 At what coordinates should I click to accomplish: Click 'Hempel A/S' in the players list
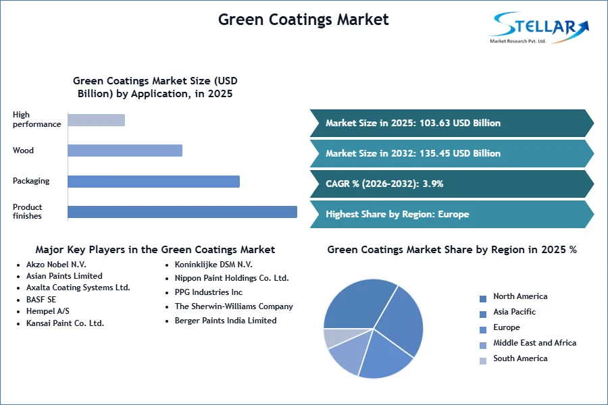48,311
